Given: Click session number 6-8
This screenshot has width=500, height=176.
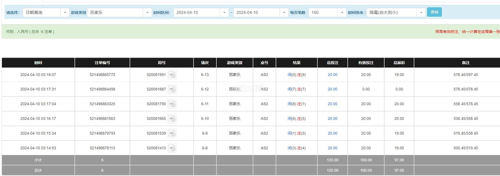Looking at the screenshot, I should (x=205, y=148).
